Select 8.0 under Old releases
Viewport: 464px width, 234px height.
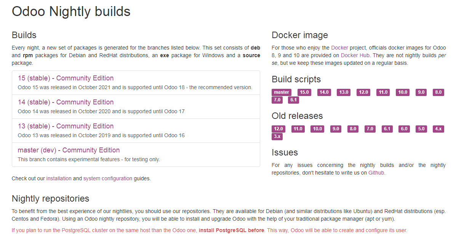pos(353,129)
